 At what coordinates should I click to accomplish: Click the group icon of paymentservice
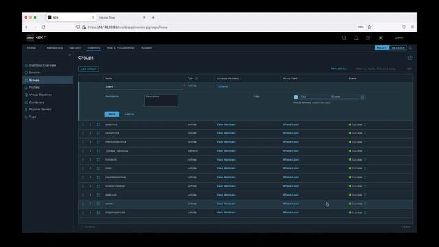click(98, 177)
